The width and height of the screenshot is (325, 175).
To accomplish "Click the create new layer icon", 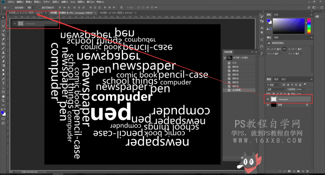I will coord(303,171).
